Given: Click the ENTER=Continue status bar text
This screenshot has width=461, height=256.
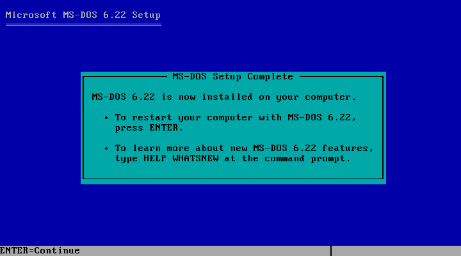Looking at the screenshot, I should tap(40, 251).
